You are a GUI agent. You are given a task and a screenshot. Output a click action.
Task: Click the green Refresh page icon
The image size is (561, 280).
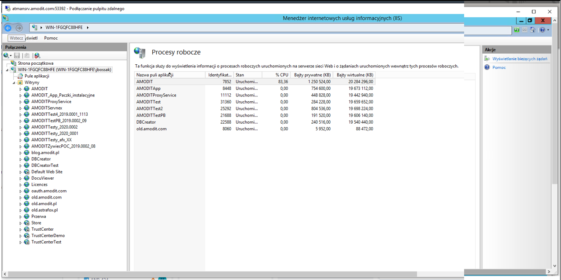pyautogui.click(x=517, y=30)
